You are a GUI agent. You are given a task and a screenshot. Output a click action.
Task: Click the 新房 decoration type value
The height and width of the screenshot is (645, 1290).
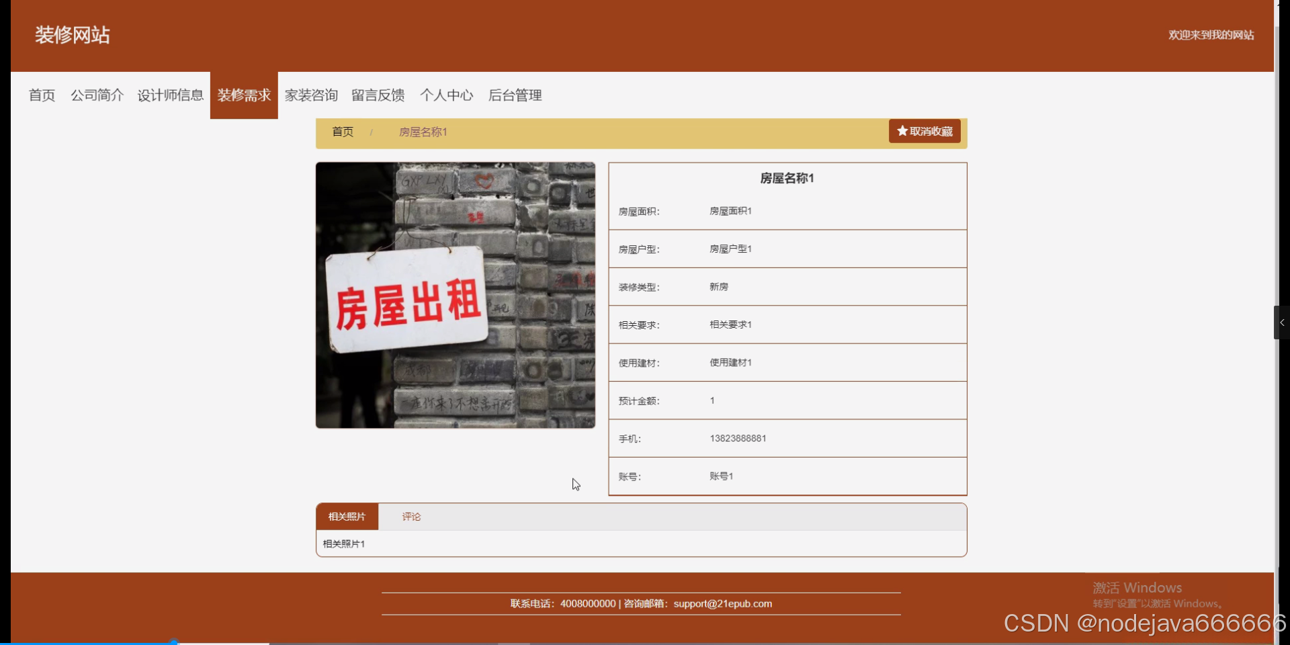tap(719, 287)
